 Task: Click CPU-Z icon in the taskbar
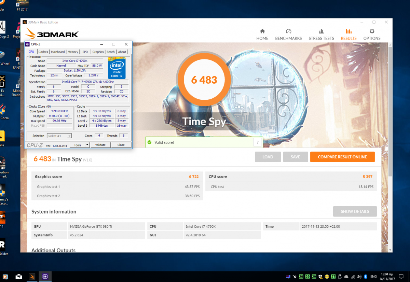(x=45, y=277)
